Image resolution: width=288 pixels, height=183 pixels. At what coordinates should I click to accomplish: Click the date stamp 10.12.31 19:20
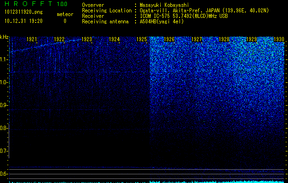(23, 21)
